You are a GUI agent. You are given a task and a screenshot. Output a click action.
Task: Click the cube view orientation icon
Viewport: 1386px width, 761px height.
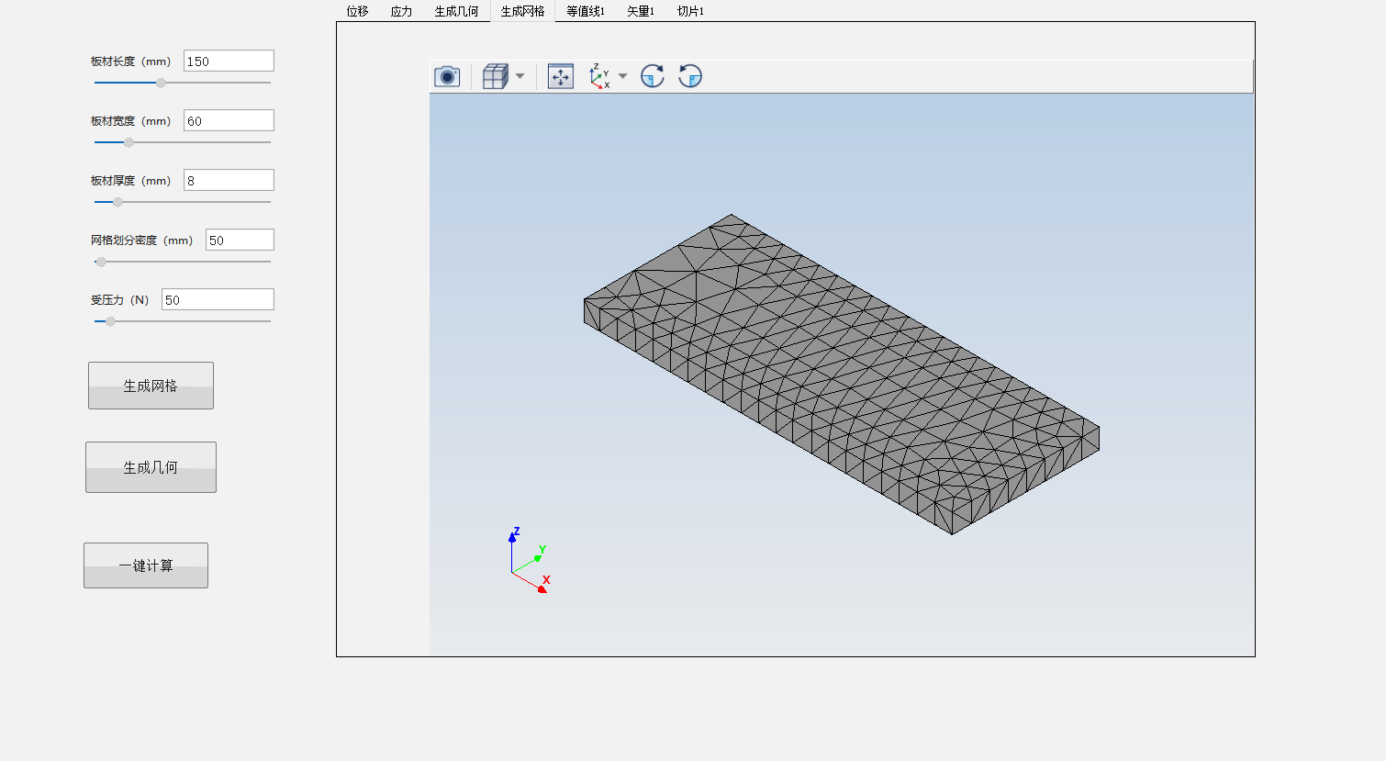[x=496, y=76]
